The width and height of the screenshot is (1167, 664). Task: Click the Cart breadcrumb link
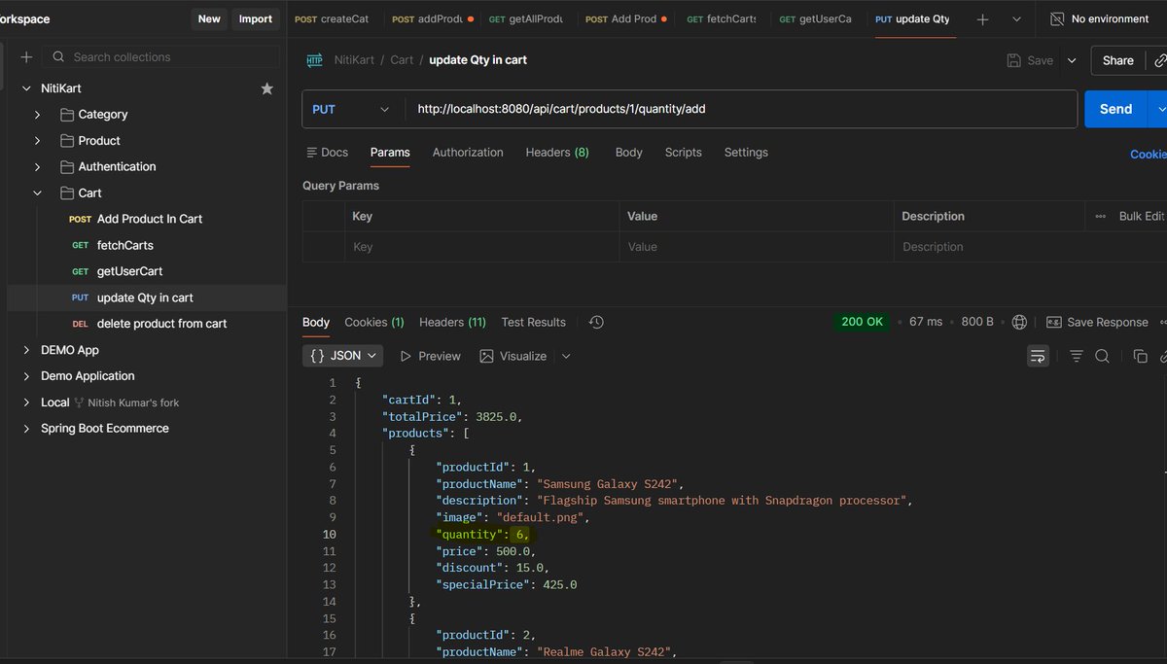(x=402, y=60)
